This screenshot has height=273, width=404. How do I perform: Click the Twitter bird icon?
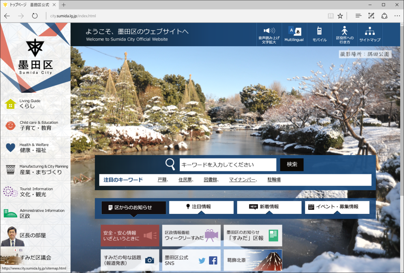pyautogui.click(x=202, y=261)
